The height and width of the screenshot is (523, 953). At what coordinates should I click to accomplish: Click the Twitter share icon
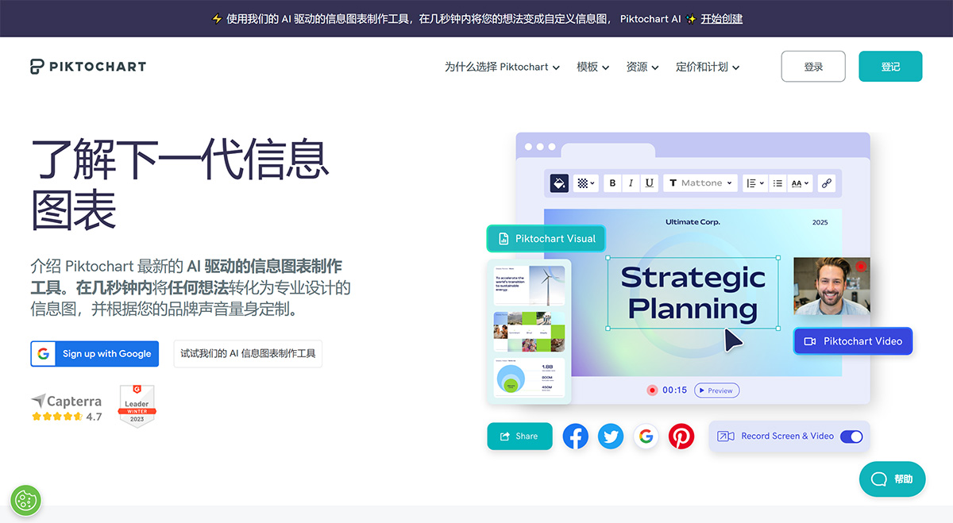pyautogui.click(x=611, y=436)
